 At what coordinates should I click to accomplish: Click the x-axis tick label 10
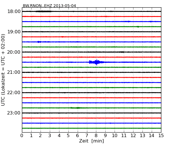[115, 135]
